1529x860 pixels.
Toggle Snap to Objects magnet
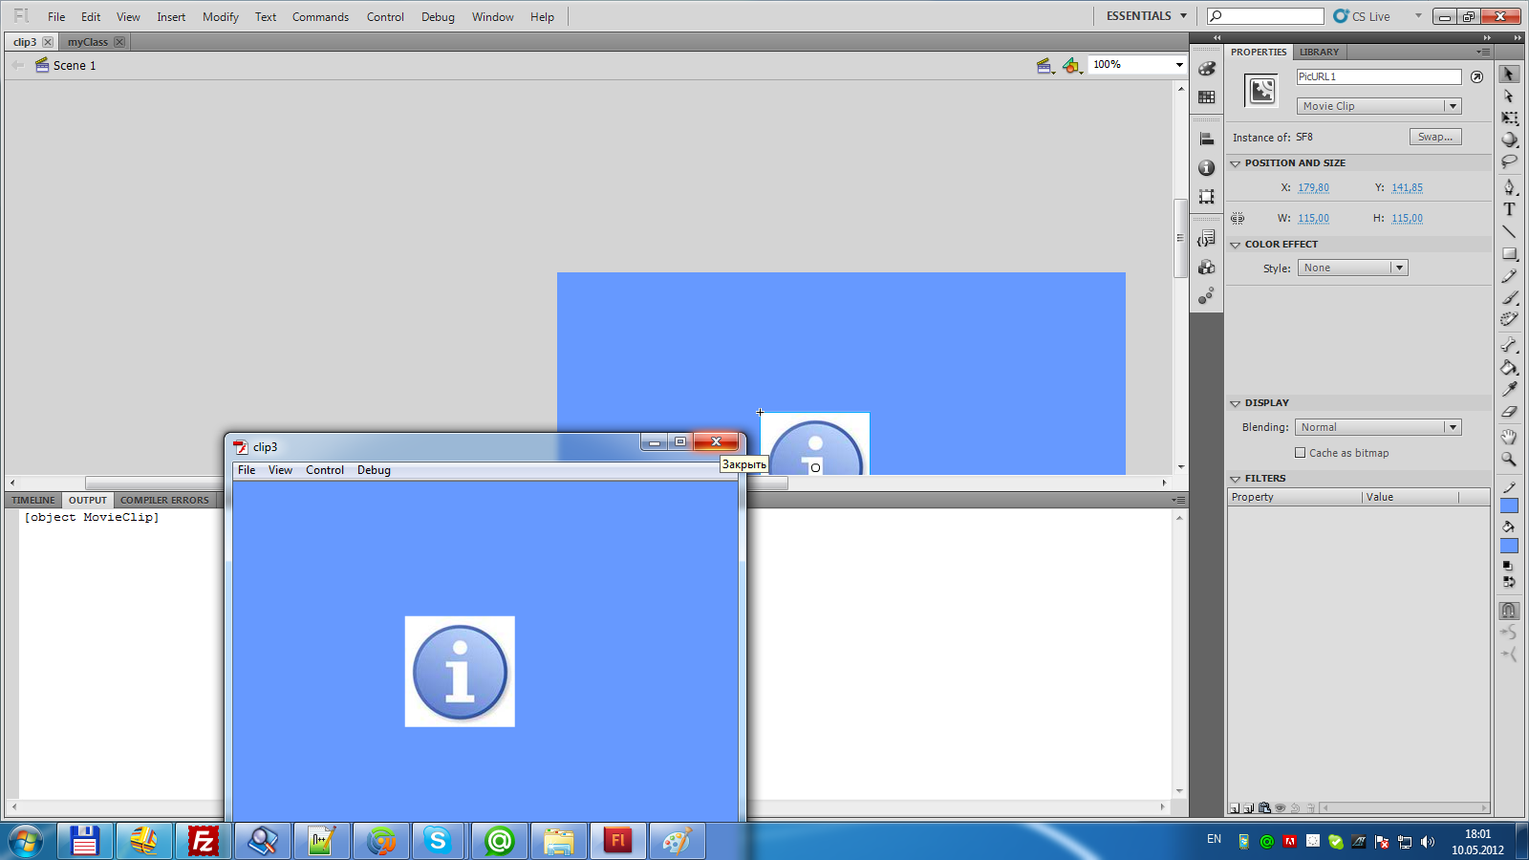point(1509,610)
